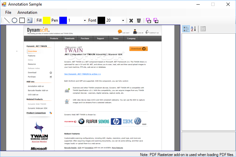Click the Live Chat icon
236x157 pixels.
(x=120, y=32)
